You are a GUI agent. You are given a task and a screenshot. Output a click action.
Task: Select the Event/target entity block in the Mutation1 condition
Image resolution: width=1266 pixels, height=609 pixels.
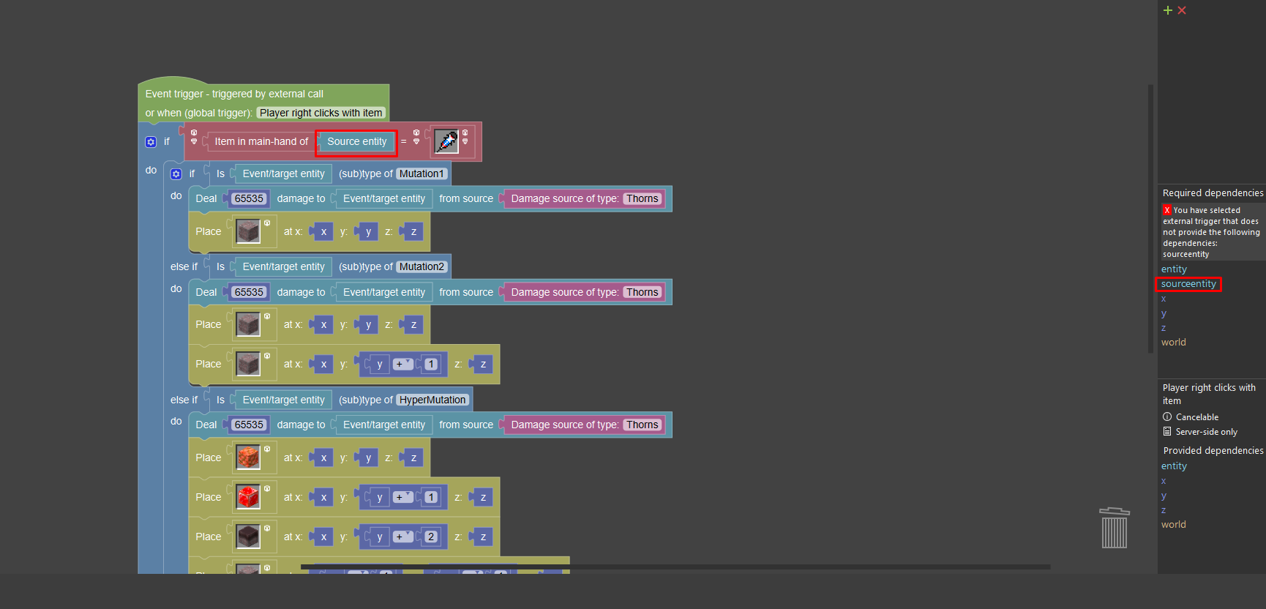tap(283, 174)
